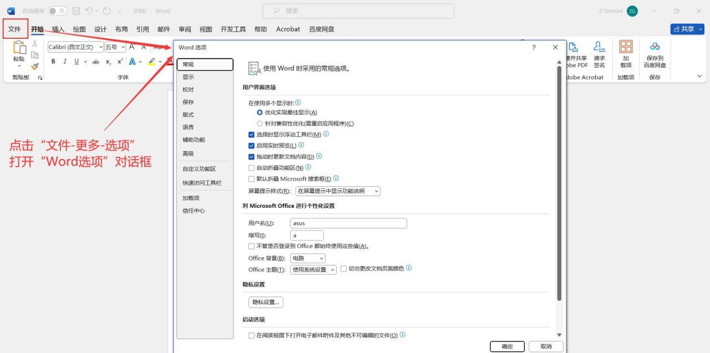
Task: Toggle Bold formatting
Action: (x=54, y=62)
